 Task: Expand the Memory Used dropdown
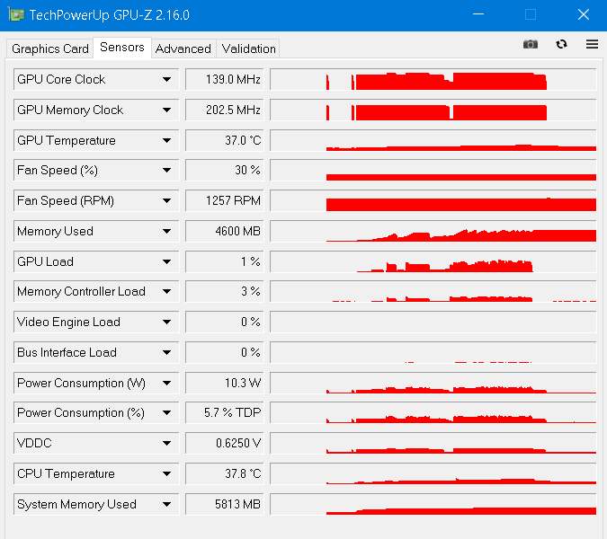166,231
